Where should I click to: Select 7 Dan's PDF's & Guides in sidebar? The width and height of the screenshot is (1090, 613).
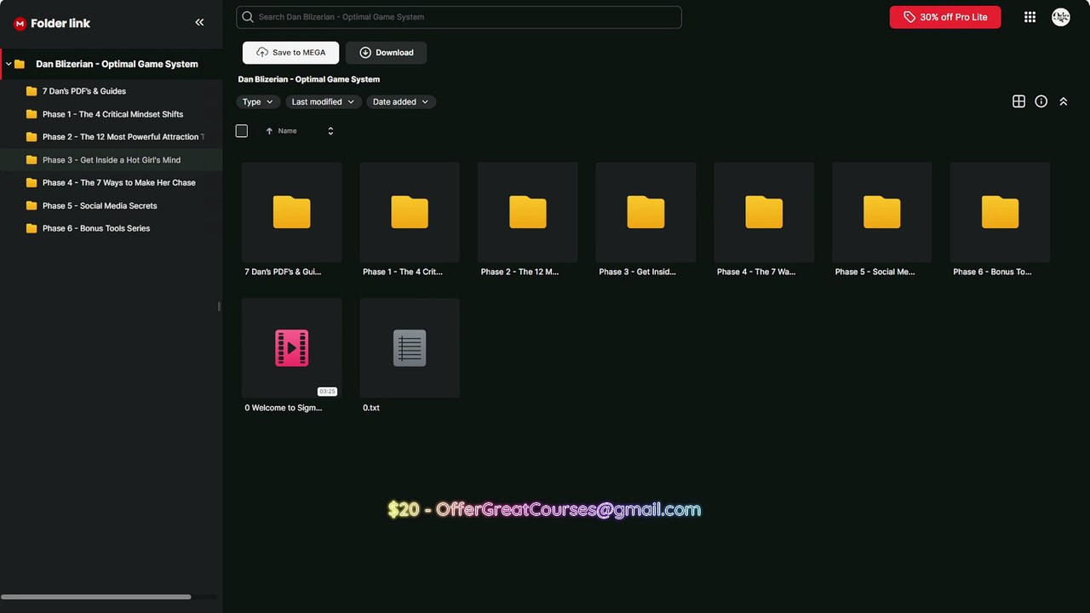[x=111, y=91]
